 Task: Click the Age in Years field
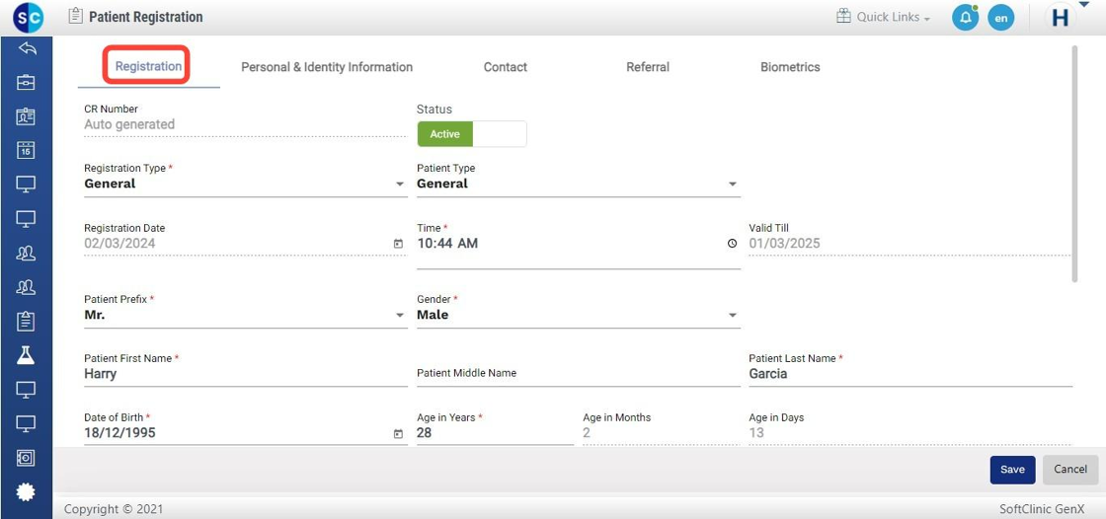click(x=495, y=433)
